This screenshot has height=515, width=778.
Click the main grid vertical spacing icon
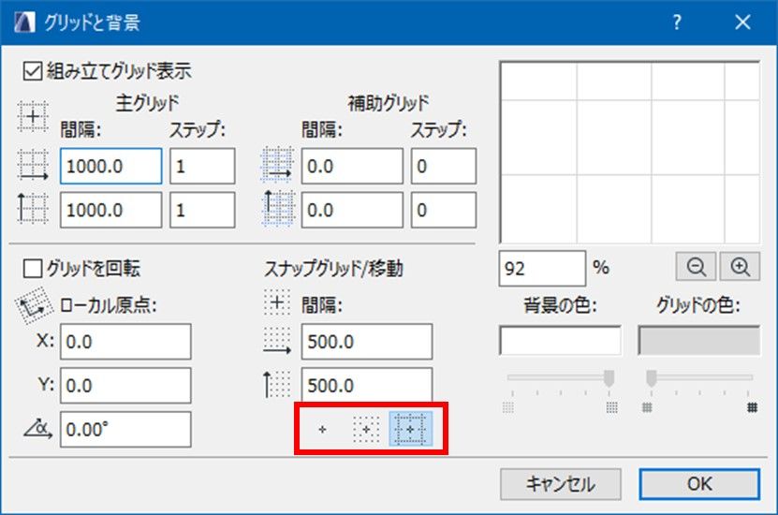click(x=33, y=209)
